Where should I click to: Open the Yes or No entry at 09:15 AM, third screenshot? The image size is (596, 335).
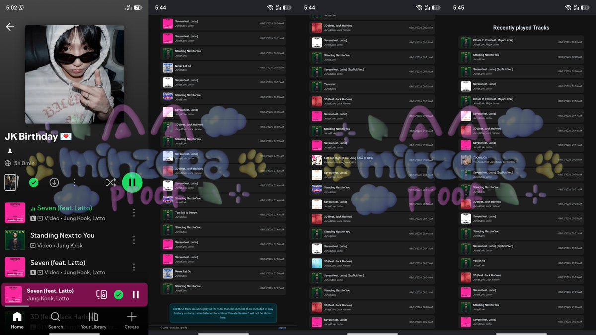372,86
